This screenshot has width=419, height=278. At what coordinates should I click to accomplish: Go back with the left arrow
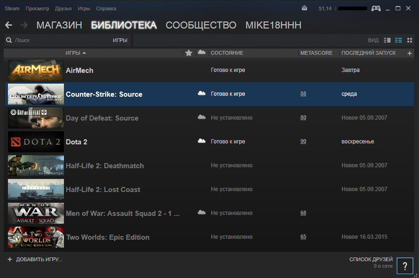click(8, 25)
